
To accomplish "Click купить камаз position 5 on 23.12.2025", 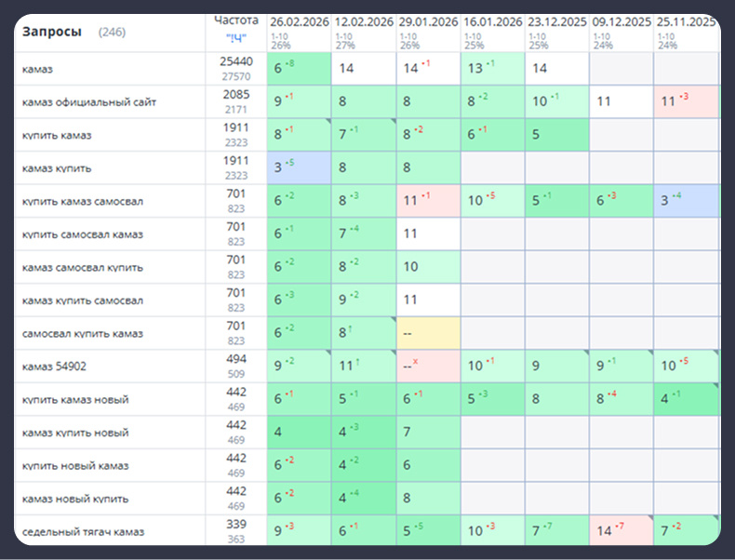I will tap(557, 135).
